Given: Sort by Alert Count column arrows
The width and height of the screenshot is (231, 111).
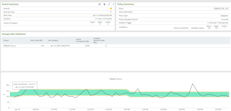Looking at the screenshot, I should coord(43,40).
